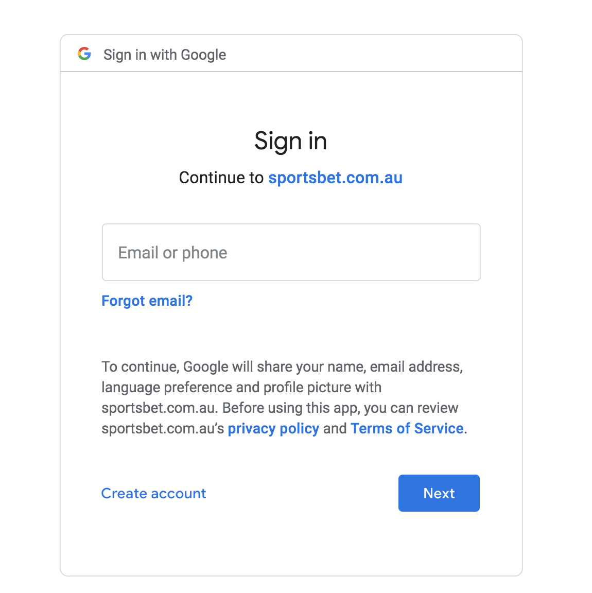The width and height of the screenshot is (592, 593).
Task: Select the large Sign in title
Action: [x=291, y=141]
